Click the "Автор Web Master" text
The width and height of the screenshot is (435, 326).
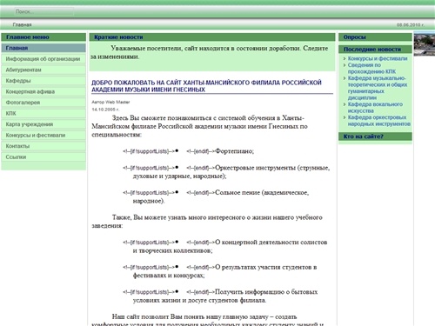(x=110, y=102)
